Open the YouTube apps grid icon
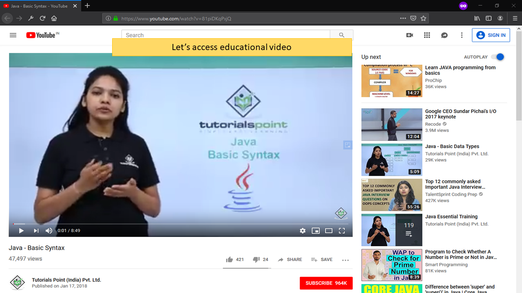 [427, 35]
